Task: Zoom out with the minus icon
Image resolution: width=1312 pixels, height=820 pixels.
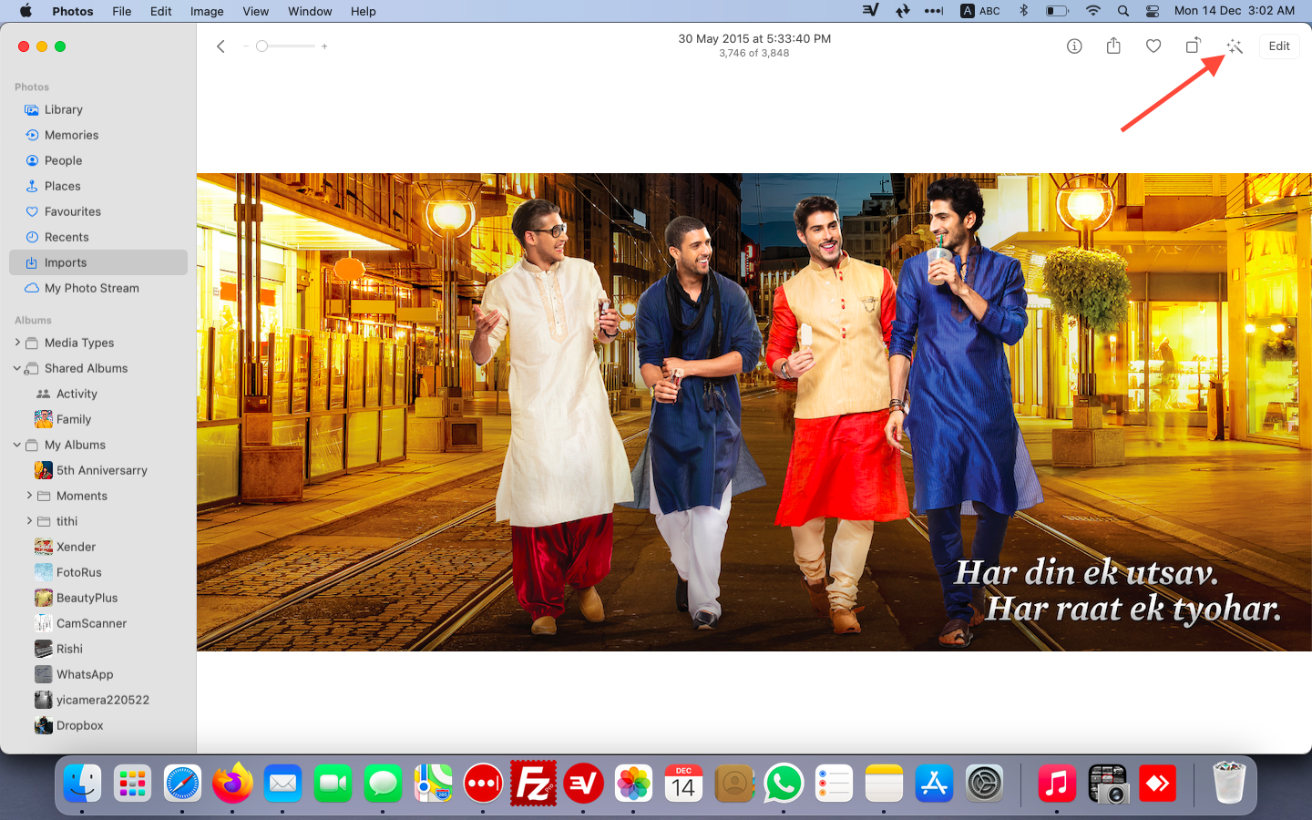Action: tap(246, 46)
